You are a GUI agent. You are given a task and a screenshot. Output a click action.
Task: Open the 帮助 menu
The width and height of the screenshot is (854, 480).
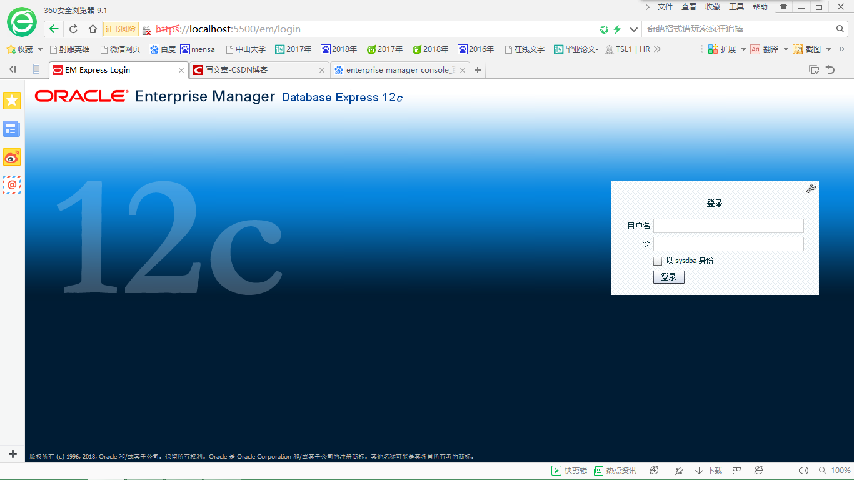coord(760,7)
